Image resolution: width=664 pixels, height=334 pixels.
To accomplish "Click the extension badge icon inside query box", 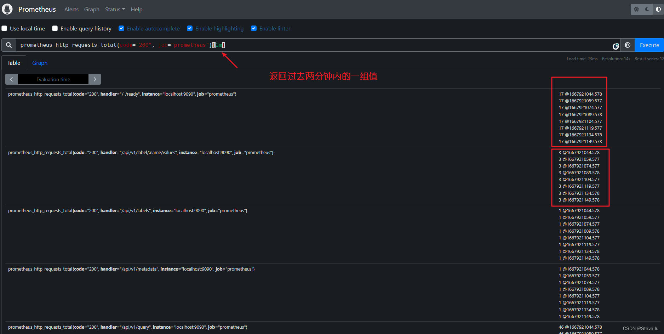I will (616, 46).
